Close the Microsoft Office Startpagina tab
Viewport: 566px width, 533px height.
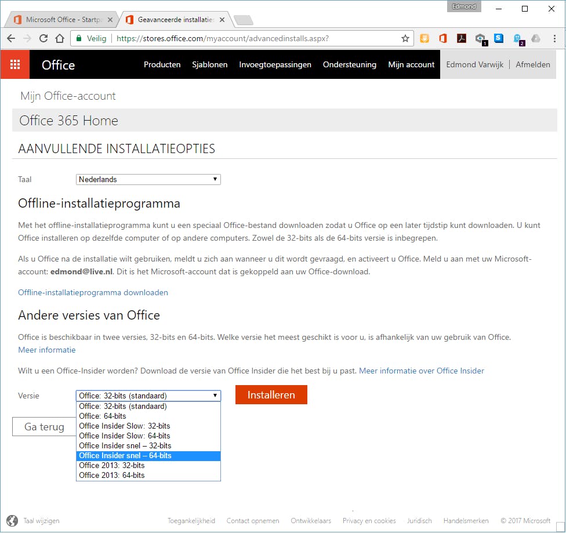[110, 20]
